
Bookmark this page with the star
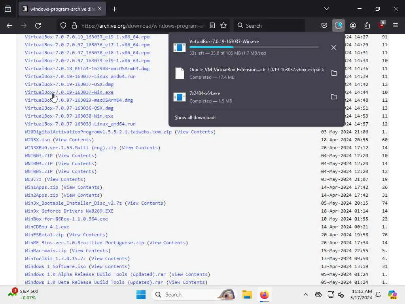[223, 26]
